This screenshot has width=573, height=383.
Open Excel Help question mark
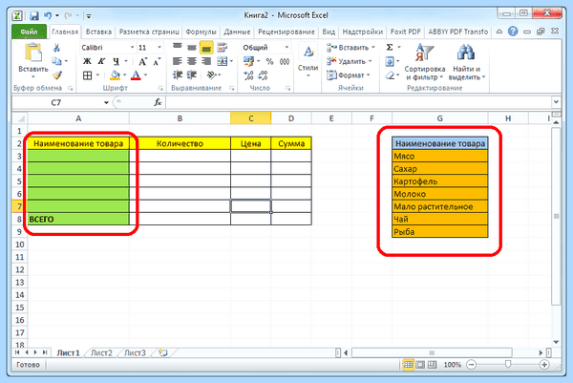point(513,32)
